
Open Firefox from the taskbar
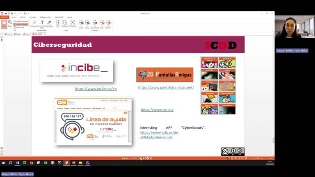pos(74,163)
